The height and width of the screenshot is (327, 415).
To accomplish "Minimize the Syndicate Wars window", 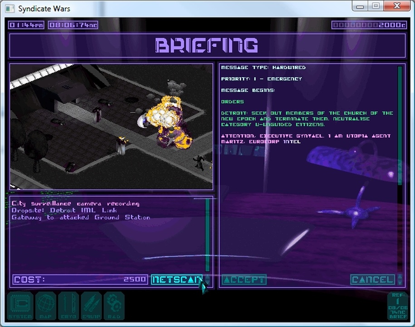I will click(x=360, y=6).
